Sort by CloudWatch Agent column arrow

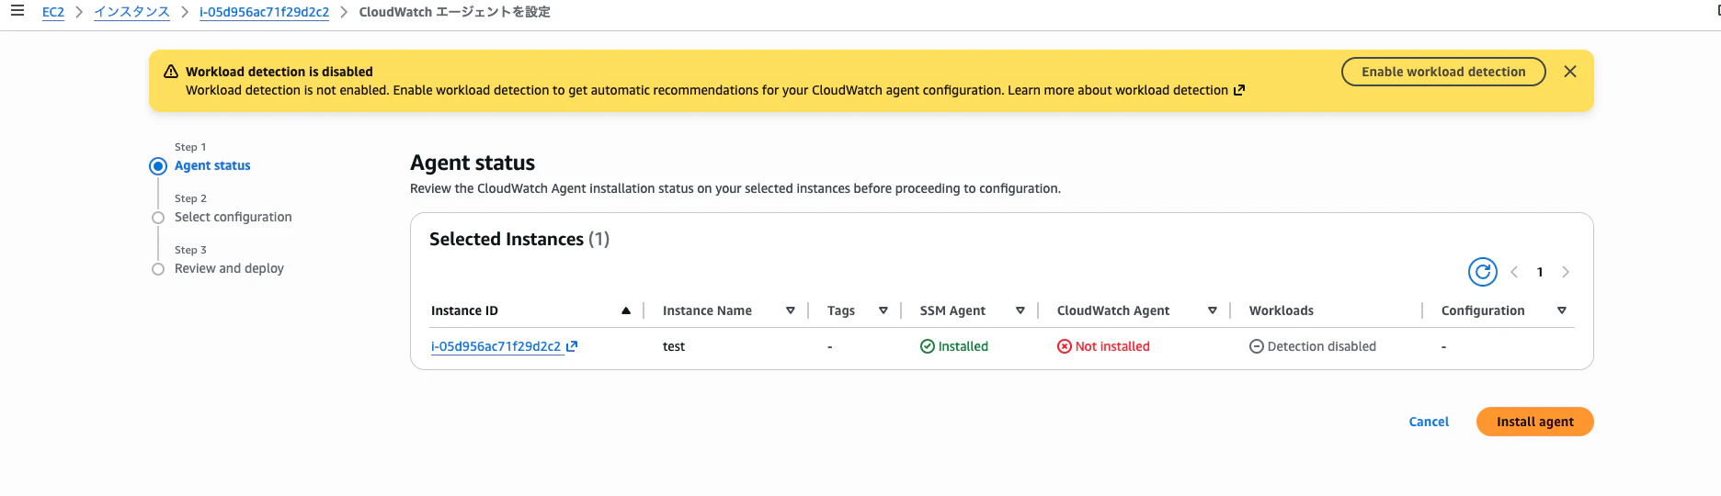[x=1213, y=310]
